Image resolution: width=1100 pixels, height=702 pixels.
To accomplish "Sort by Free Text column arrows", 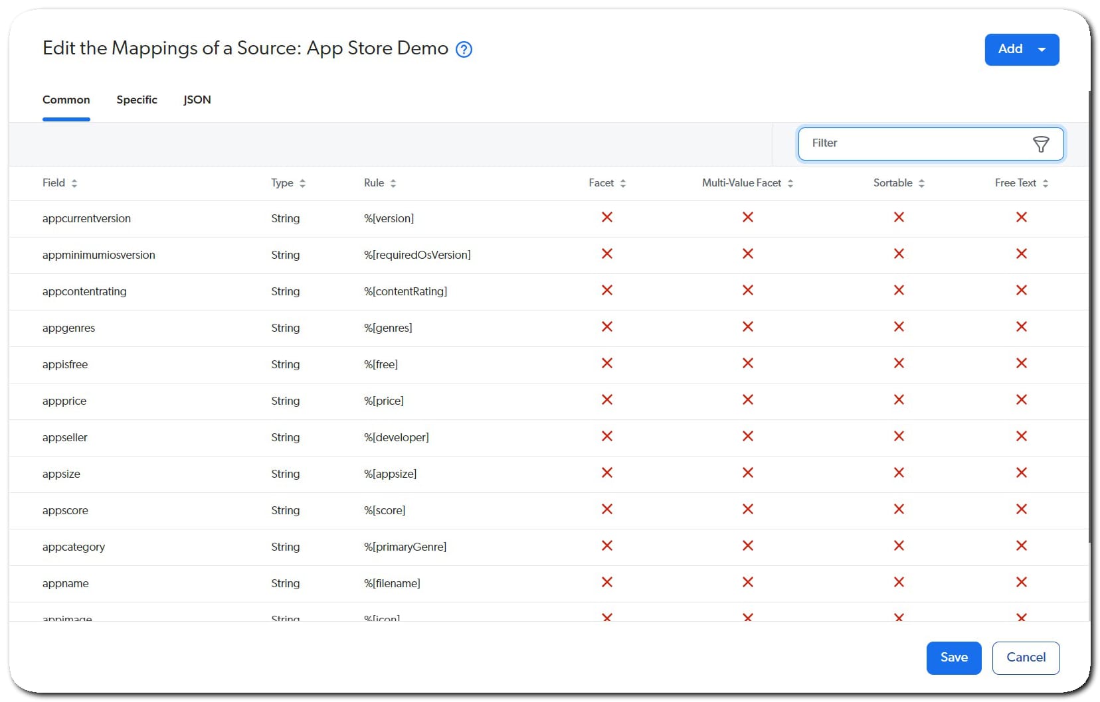I will pos(1045,183).
